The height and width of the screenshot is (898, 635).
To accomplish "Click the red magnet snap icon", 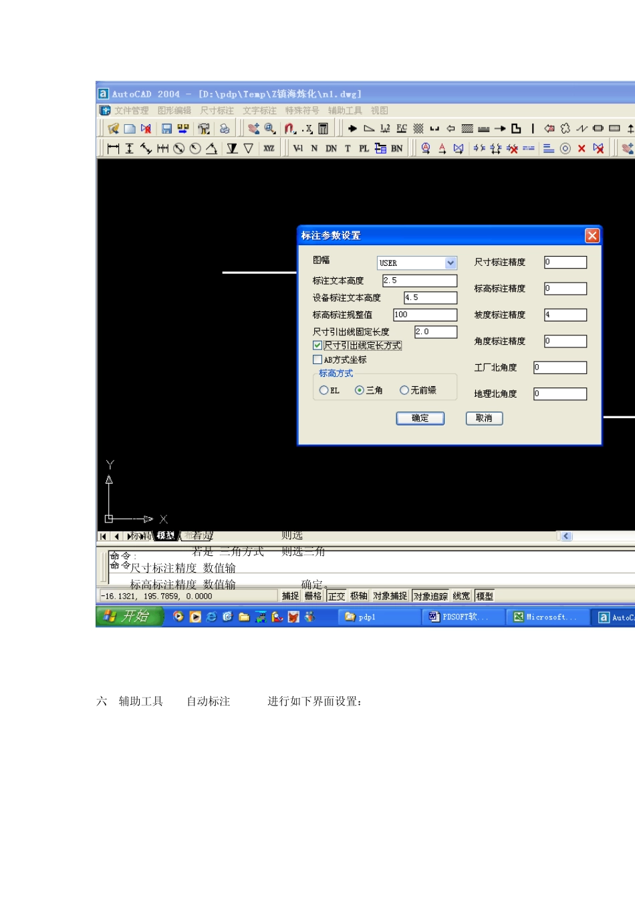I will coord(290,128).
